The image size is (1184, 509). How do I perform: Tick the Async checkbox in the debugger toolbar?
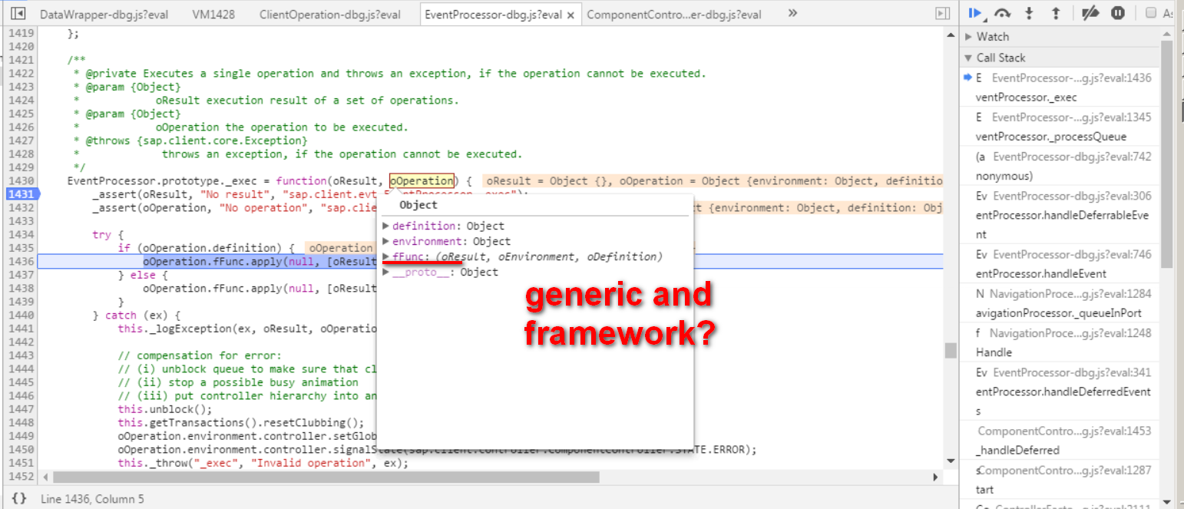[1151, 13]
